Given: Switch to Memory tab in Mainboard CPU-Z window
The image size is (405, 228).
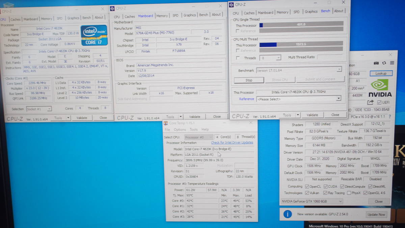Looking at the screenshot, I should (x=162, y=16).
